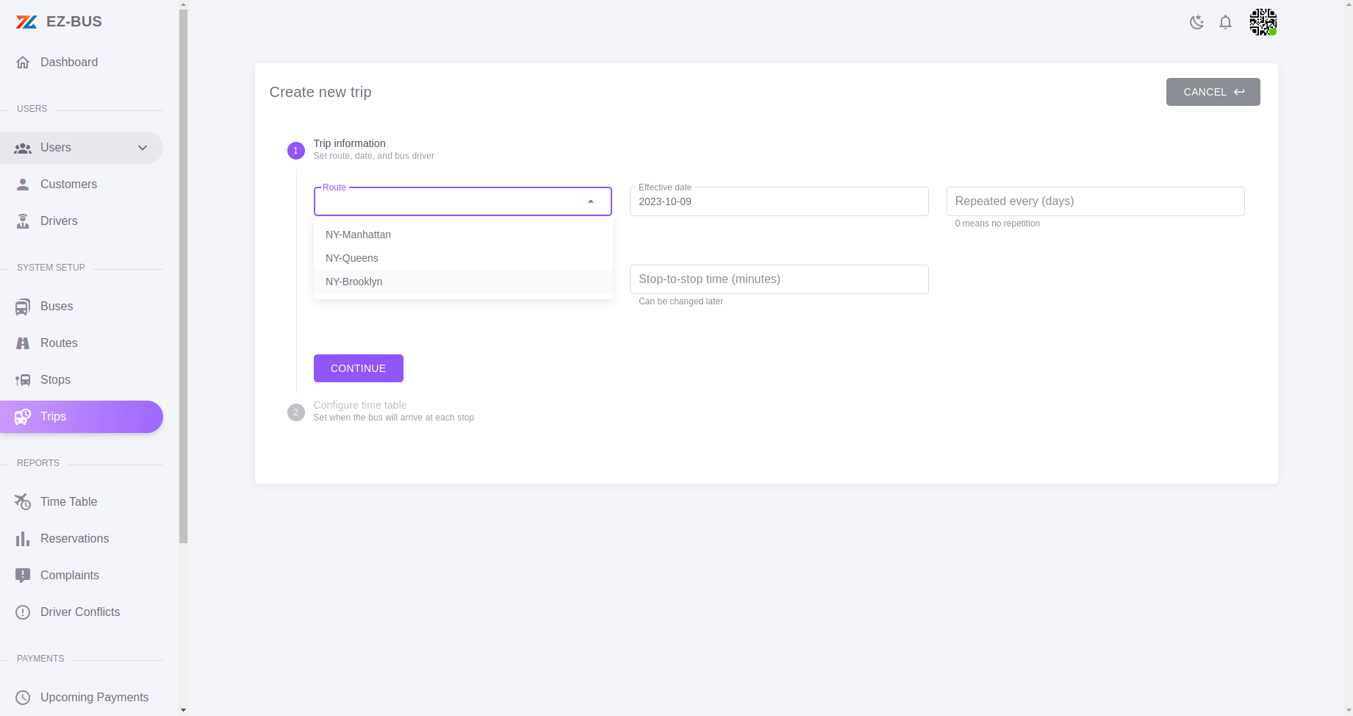This screenshot has height=716, width=1353.
Task: Open the Routes section
Action: point(59,343)
